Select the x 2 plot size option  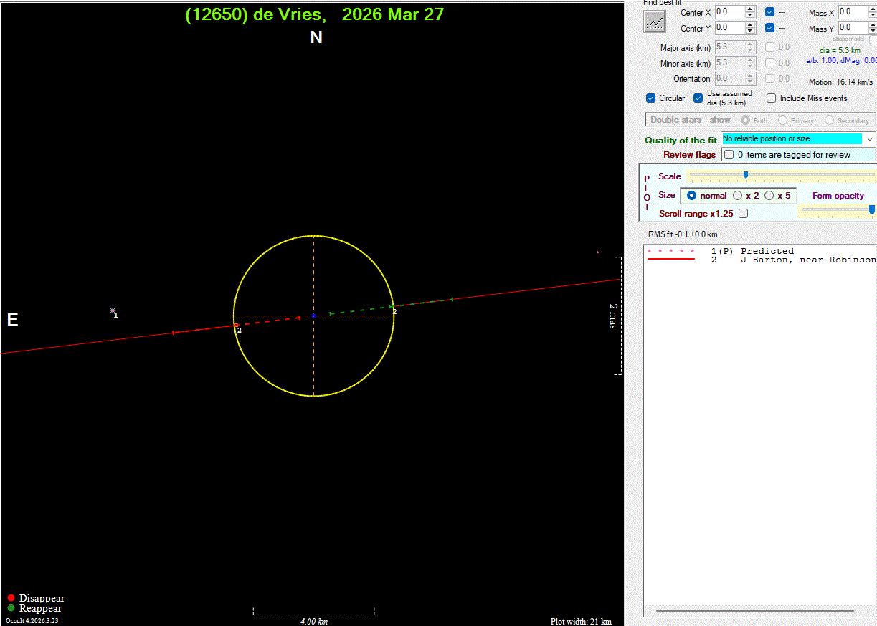[x=737, y=196]
